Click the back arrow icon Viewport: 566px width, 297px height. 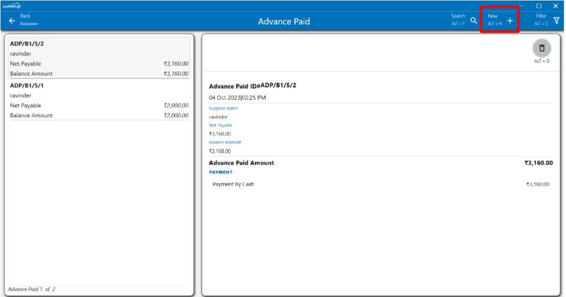(x=12, y=21)
